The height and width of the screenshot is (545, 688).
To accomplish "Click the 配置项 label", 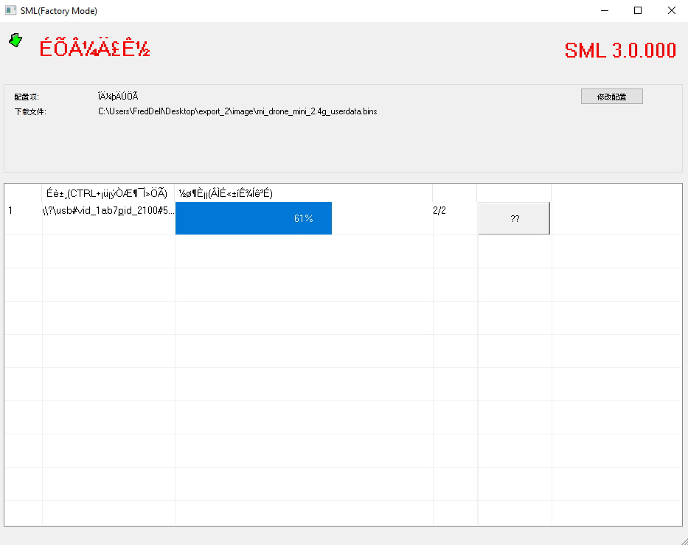I will pos(27,97).
